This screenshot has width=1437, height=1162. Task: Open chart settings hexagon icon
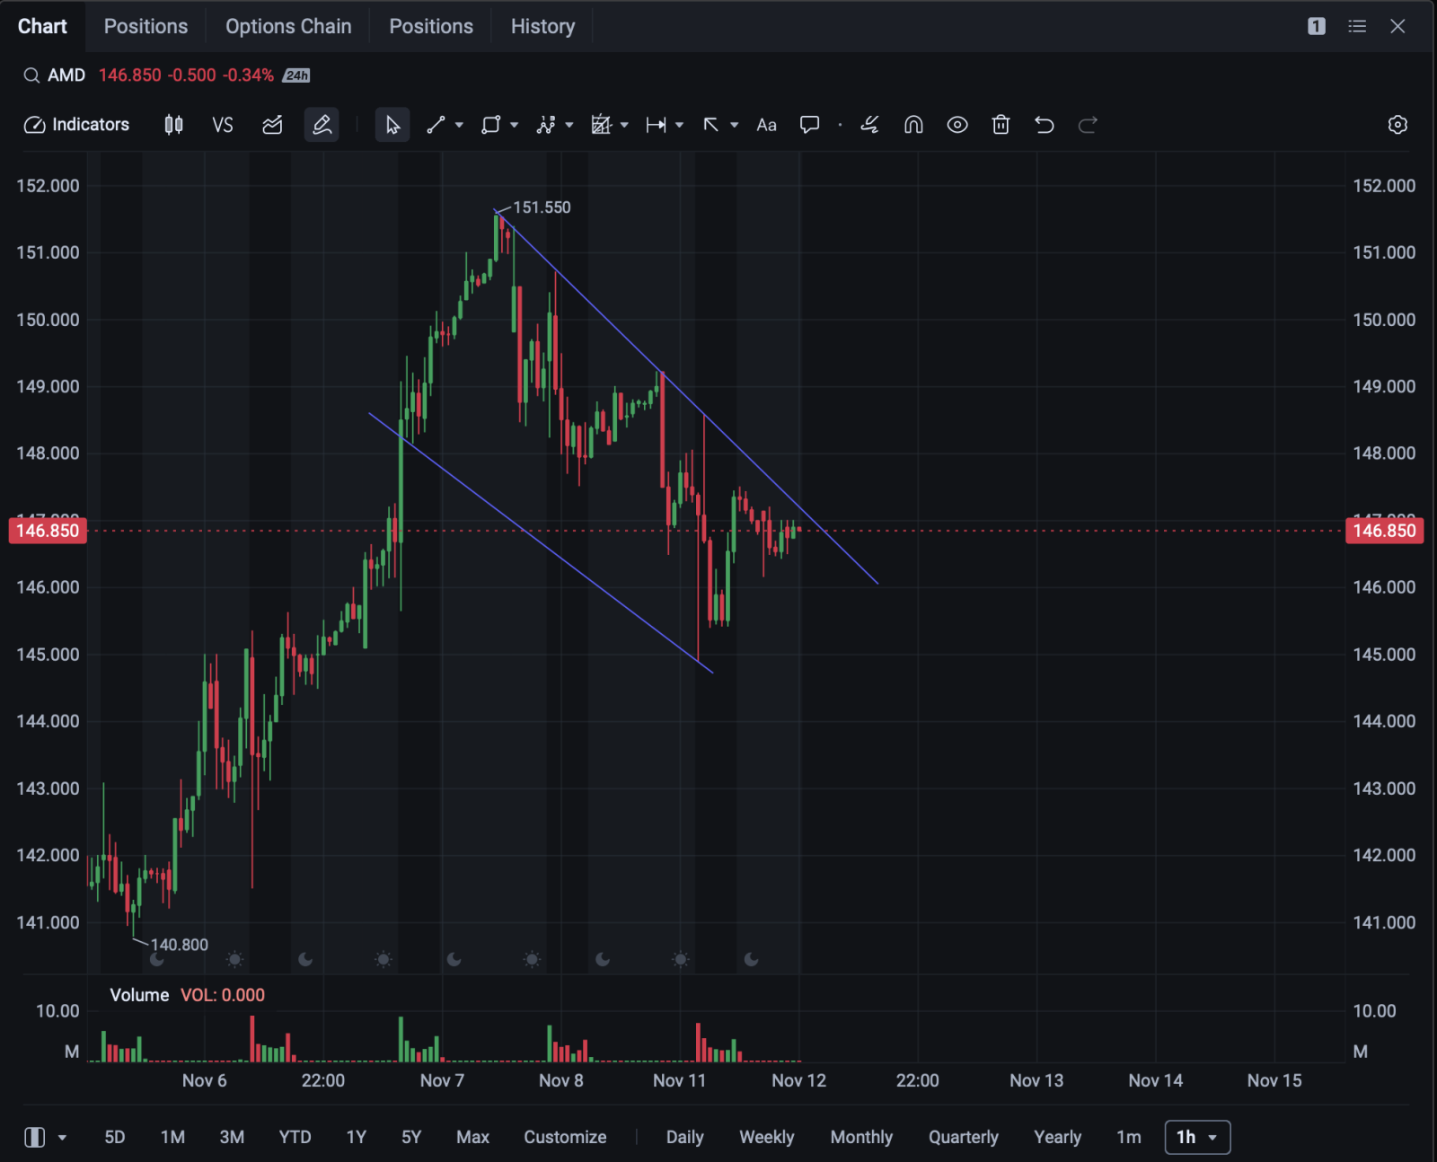(x=1397, y=125)
